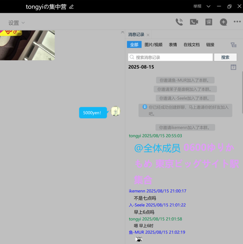Switch to 表情 tab
The image size is (243, 244).
point(173,45)
